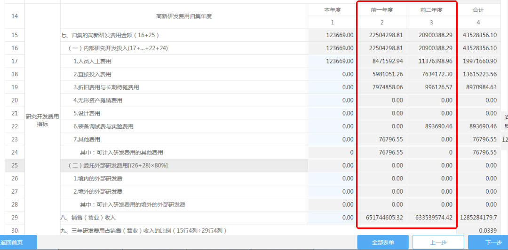508x250 pixels.
Task: Focus 本年度 cell for 装备调试费与实验费用
Action: coord(333,126)
